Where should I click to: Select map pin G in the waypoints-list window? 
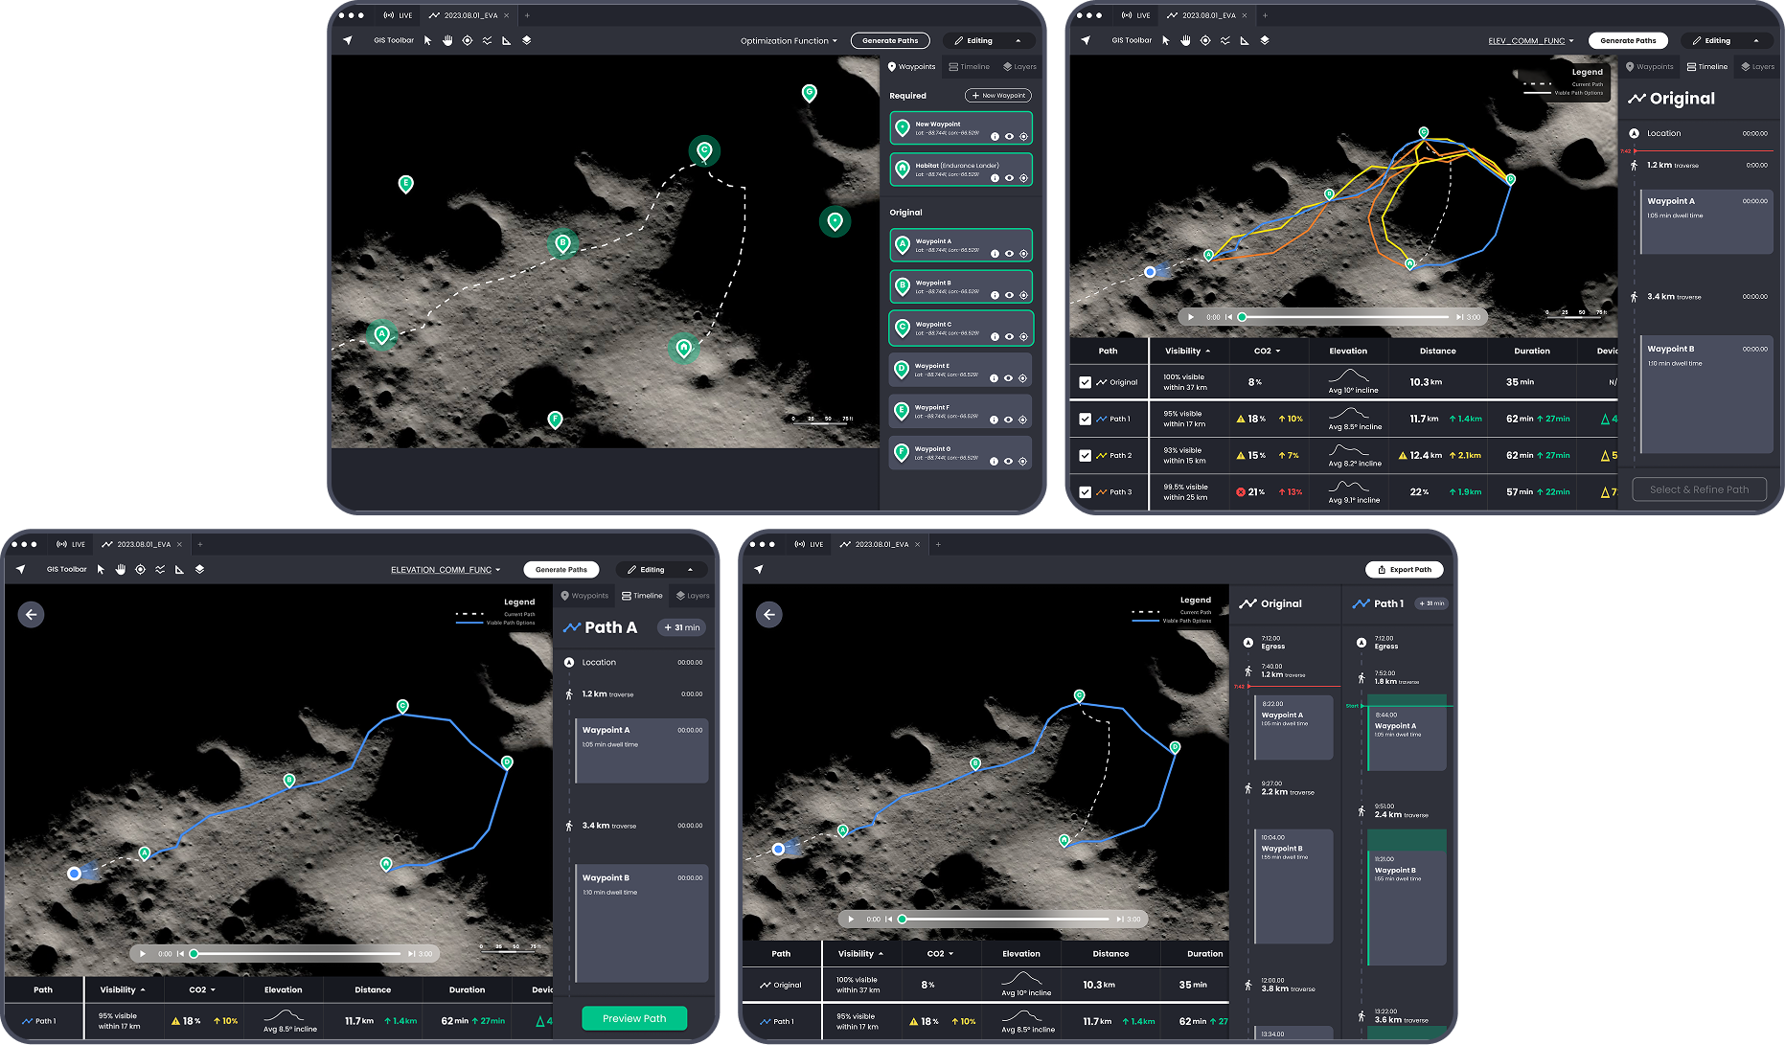(x=810, y=93)
